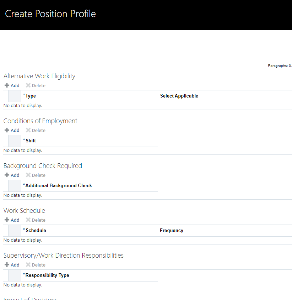This screenshot has height=300, width=292.
Task: Add a row under Alternative Work Eligibility
Action: tap(12, 85)
